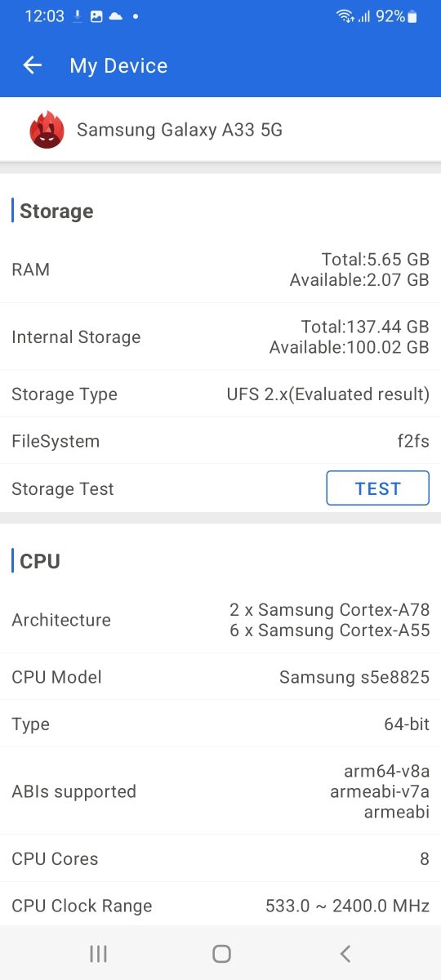Select the Internal Storage row
441x980 pixels.
220,336
